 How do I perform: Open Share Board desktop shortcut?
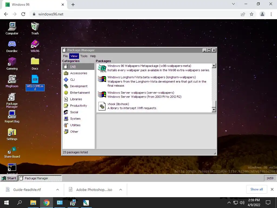[12, 152]
